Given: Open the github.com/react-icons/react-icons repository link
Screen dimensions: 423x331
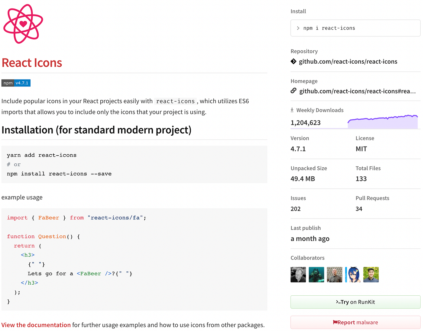Looking at the screenshot, I should [x=348, y=61].
